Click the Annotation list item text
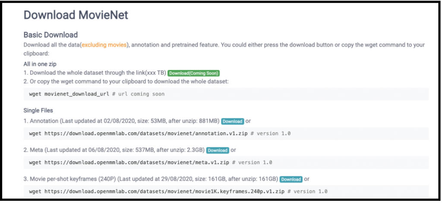This screenshot has width=442, height=203. click(121, 121)
